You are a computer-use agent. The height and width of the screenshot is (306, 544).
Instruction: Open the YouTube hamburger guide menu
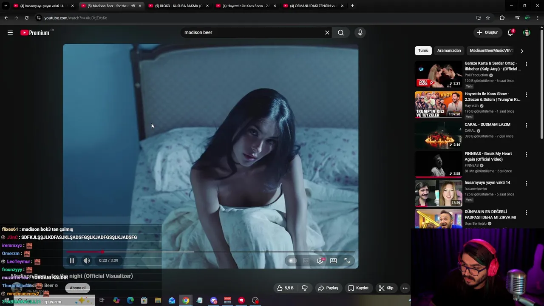pyautogui.click(x=10, y=33)
